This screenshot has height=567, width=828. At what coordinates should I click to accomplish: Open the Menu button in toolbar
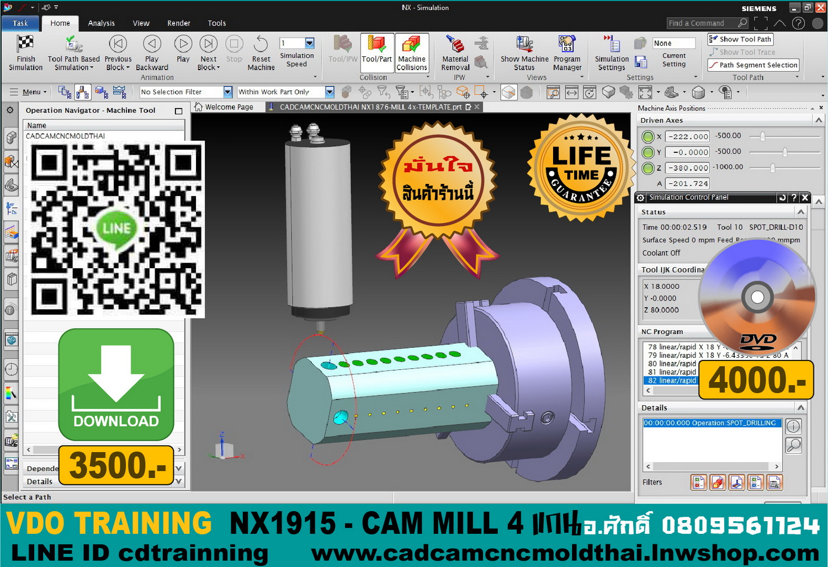[x=31, y=92]
